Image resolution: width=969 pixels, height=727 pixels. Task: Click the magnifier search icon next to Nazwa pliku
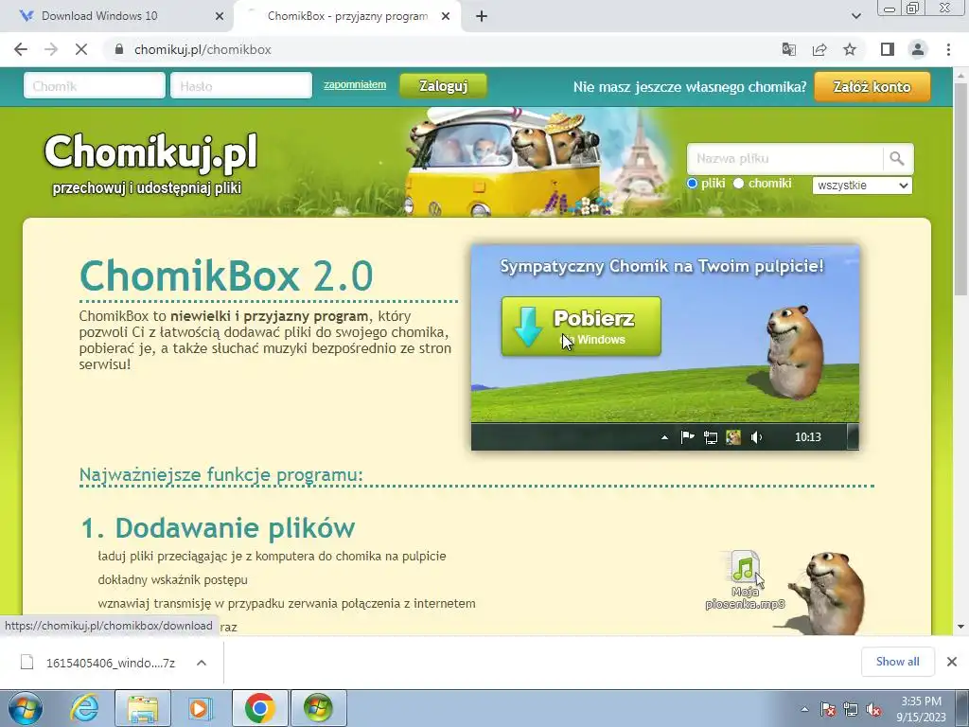click(897, 159)
